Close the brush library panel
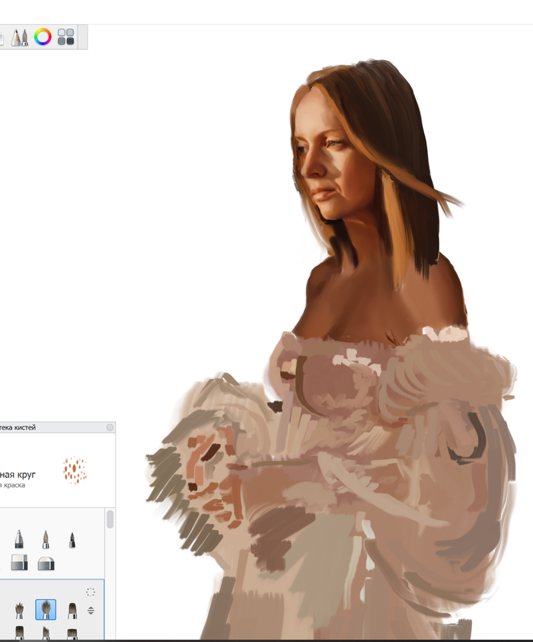The height and width of the screenshot is (642, 533). [110, 428]
